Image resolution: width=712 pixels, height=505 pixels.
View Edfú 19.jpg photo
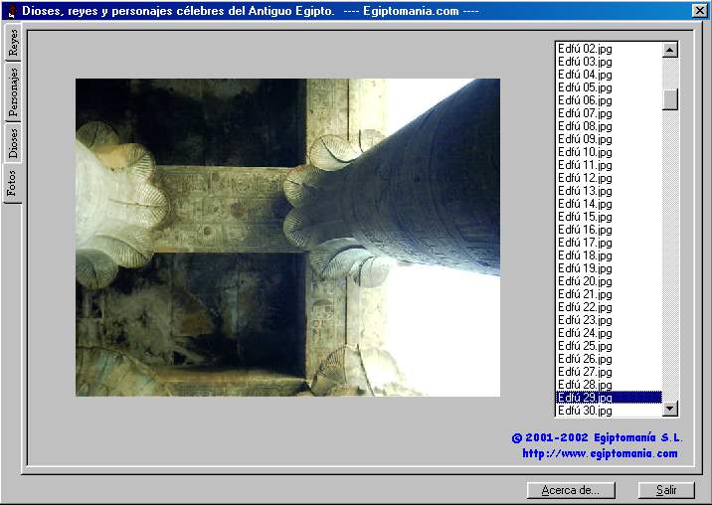tap(609, 268)
